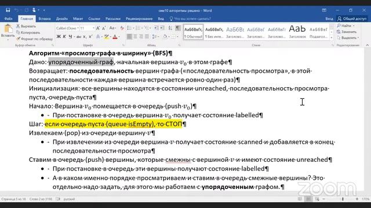Click borders icon in paragraph group
The width and height of the screenshot is (371, 208).
(174, 36)
